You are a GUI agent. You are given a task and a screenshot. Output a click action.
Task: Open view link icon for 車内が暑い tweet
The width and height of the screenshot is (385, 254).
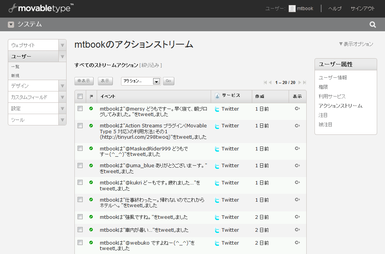click(x=297, y=230)
